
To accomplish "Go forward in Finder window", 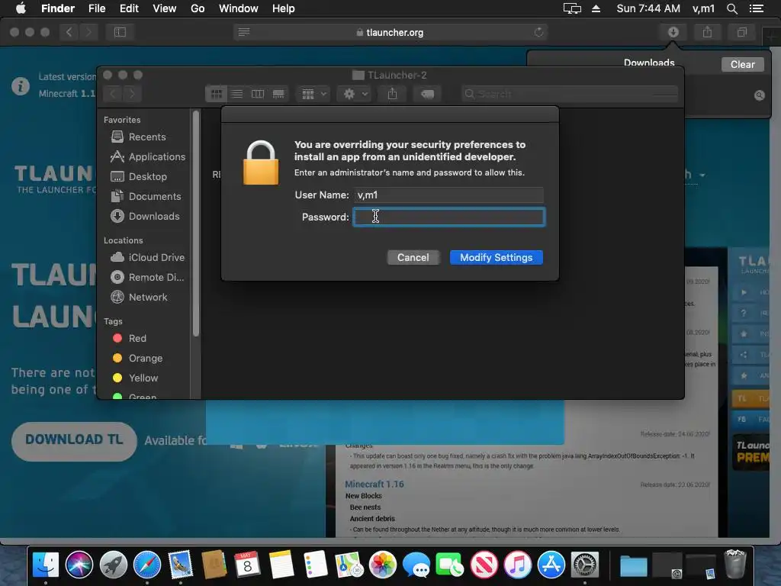I will click(132, 94).
